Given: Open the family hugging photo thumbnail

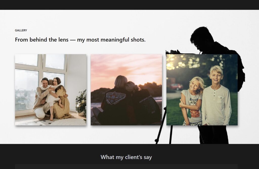Looking at the screenshot, I should pyautogui.click(x=51, y=90).
